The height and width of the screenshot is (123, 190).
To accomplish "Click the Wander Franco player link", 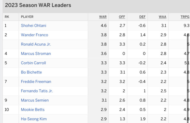I will 34,35.
